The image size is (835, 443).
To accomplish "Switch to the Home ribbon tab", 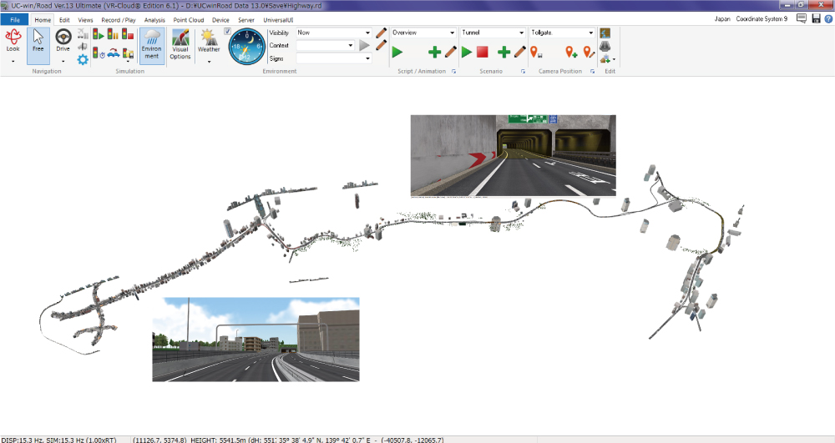I will (x=43, y=20).
